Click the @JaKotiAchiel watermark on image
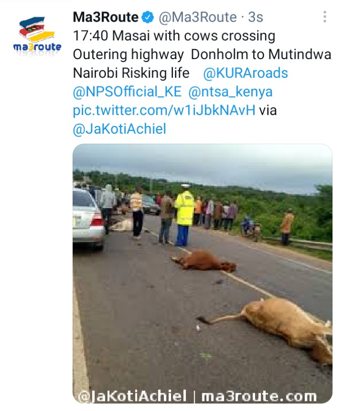This screenshot has height=411, width=343. (x=132, y=396)
